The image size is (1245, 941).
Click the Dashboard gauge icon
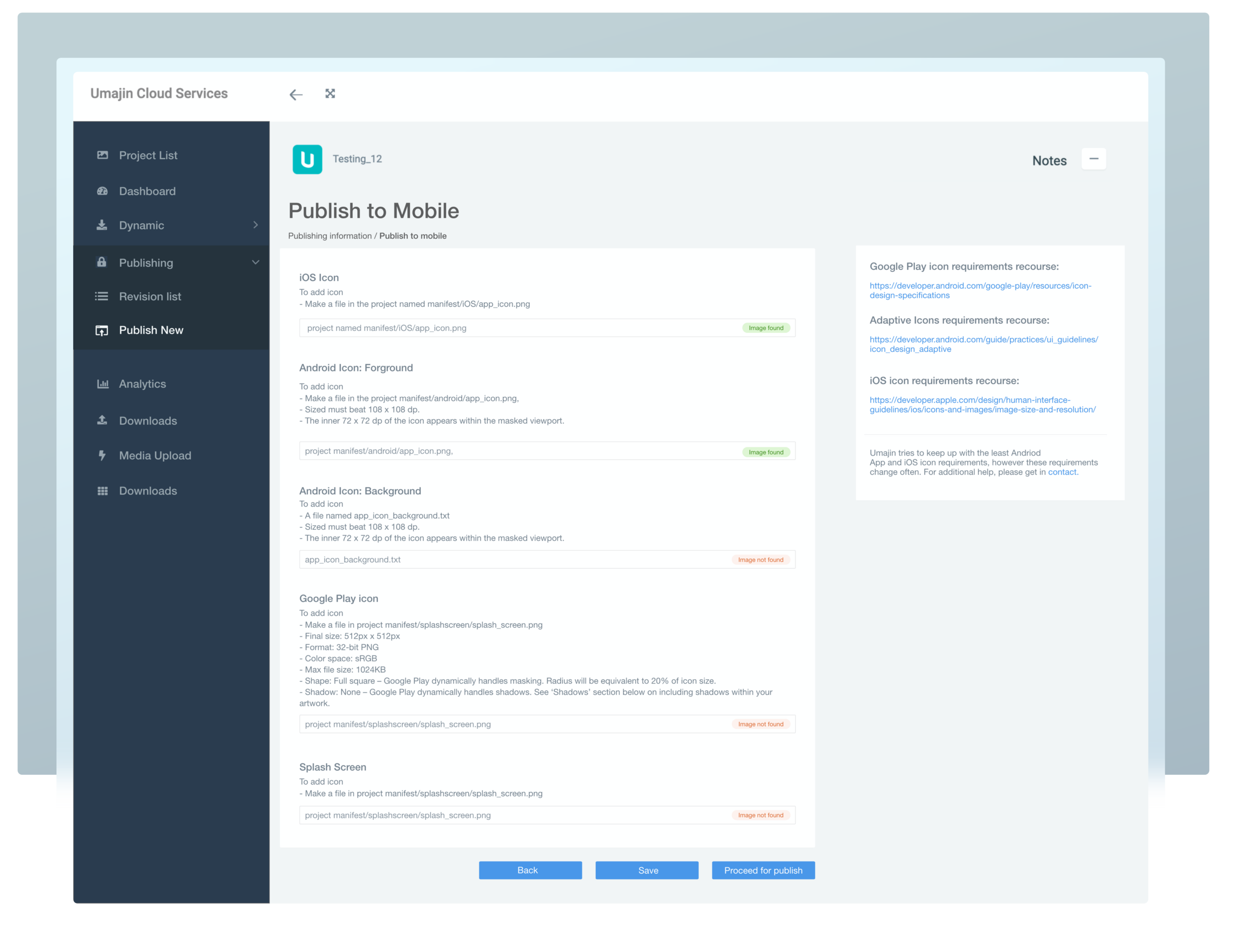[x=103, y=191]
